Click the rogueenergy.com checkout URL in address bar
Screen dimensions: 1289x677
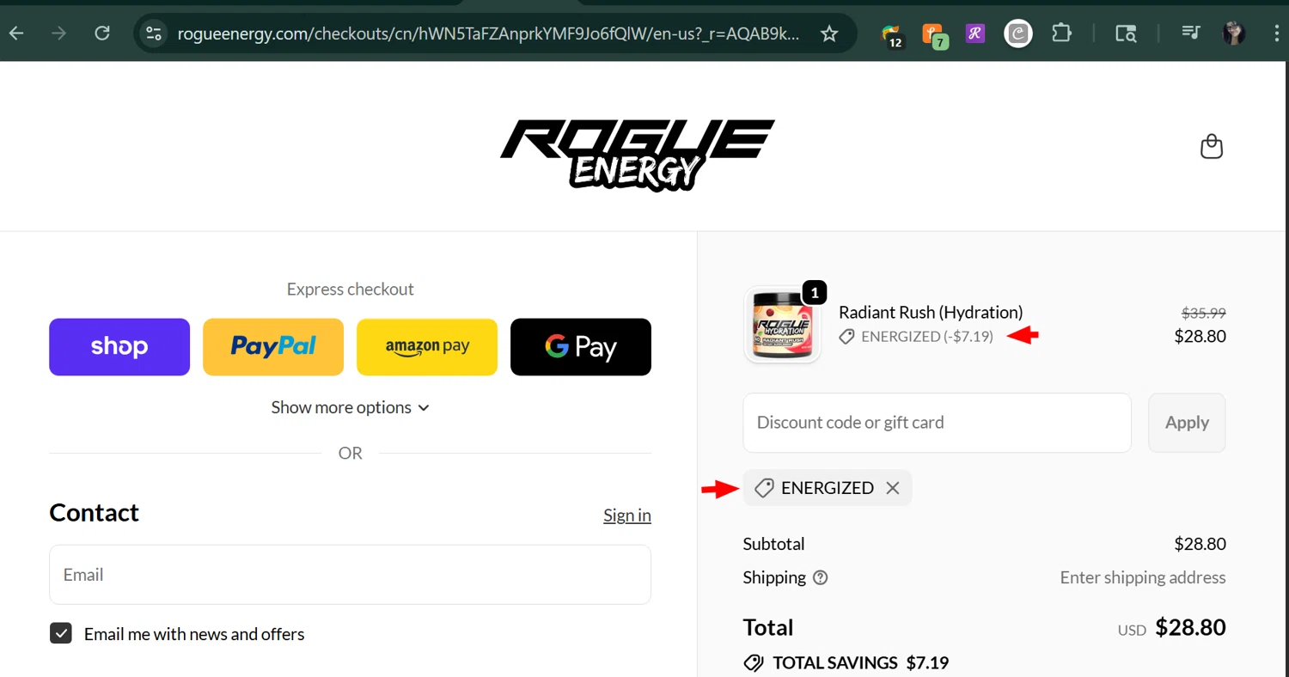coord(488,34)
